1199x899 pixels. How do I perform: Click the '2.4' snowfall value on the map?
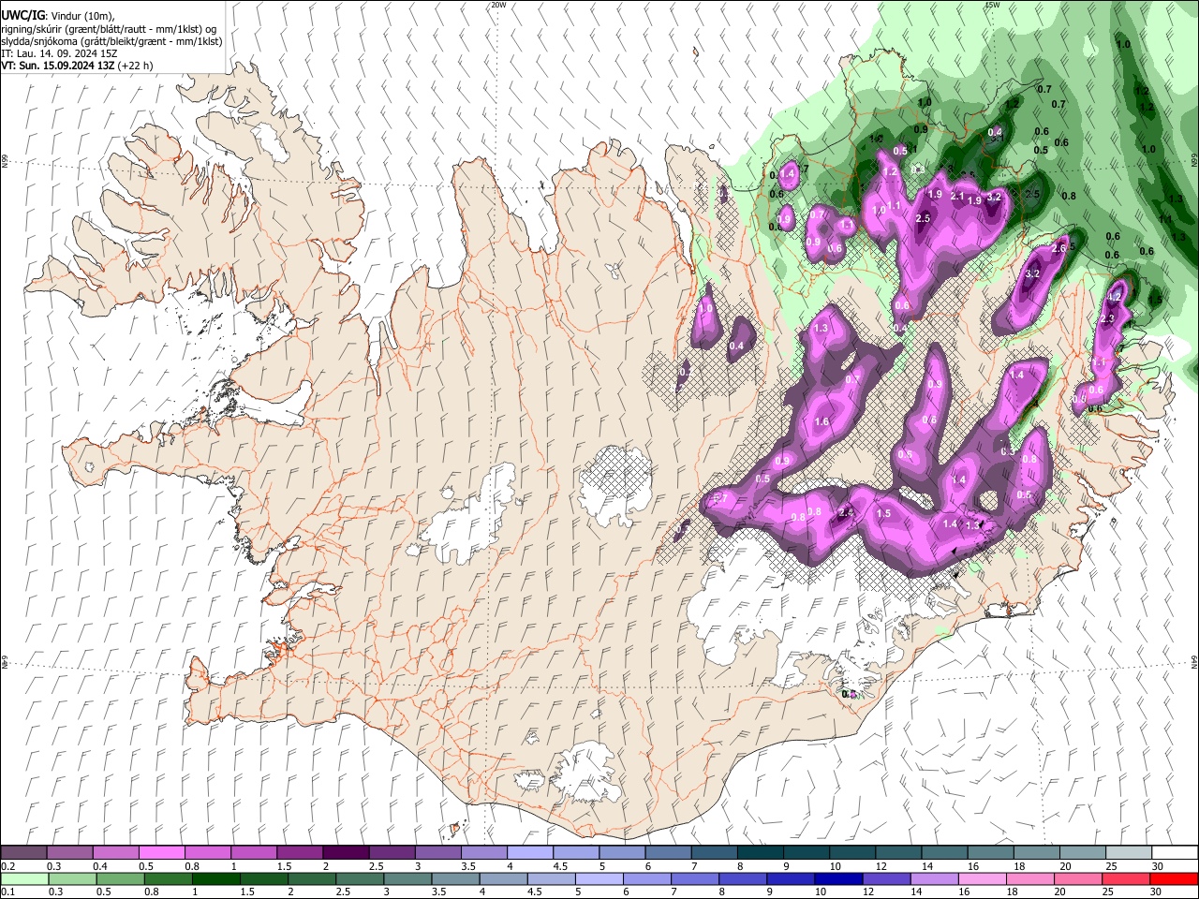[846, 512]
